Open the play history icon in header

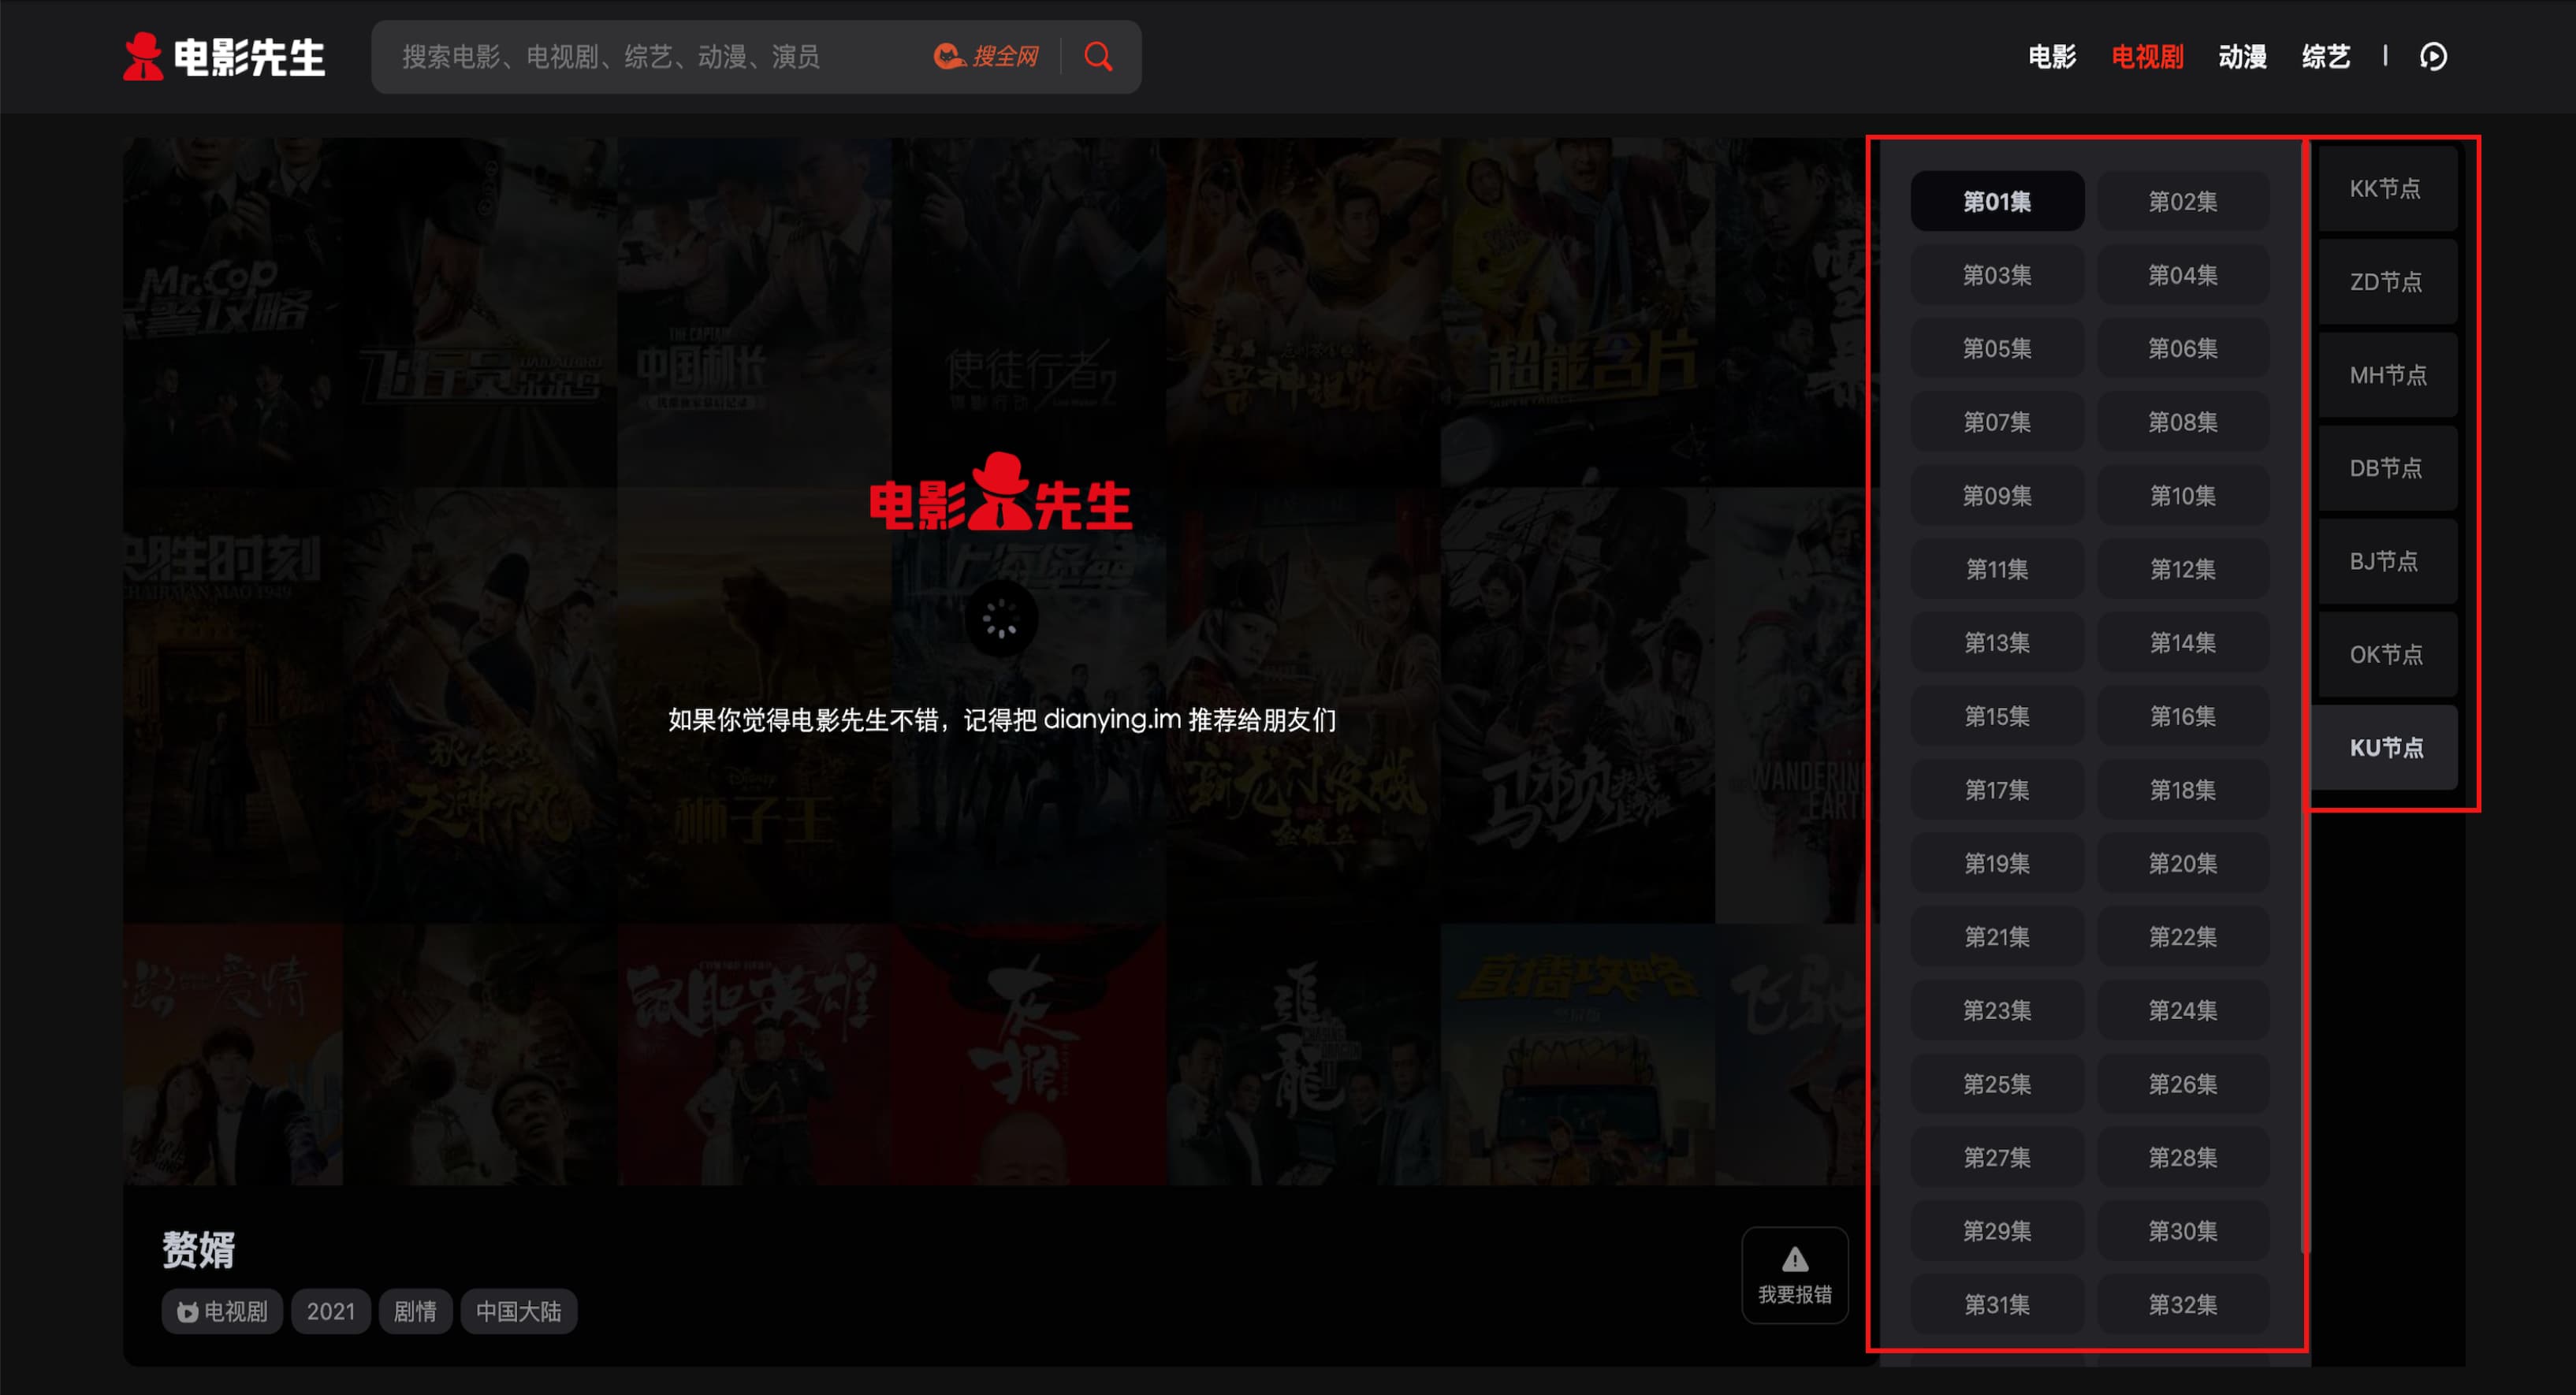tap(2433, 57)
